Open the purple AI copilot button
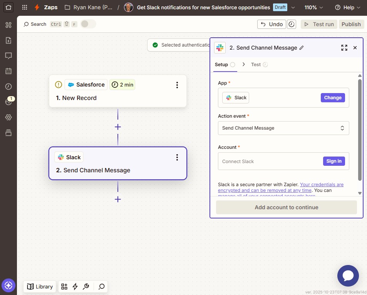367x295 pixels. 8,285
